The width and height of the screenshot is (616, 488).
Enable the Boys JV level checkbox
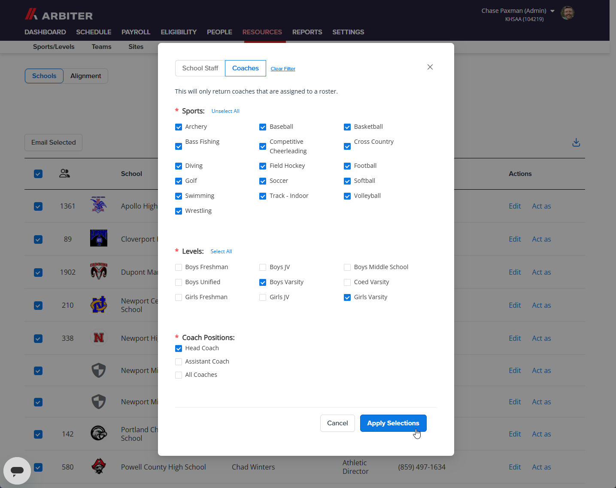[x=263, y=267]
